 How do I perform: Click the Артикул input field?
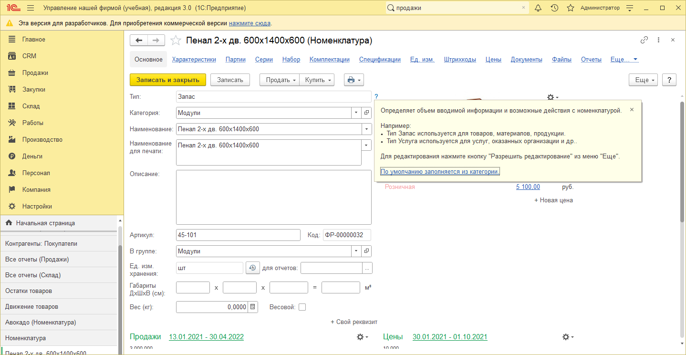tap(238, 235)
